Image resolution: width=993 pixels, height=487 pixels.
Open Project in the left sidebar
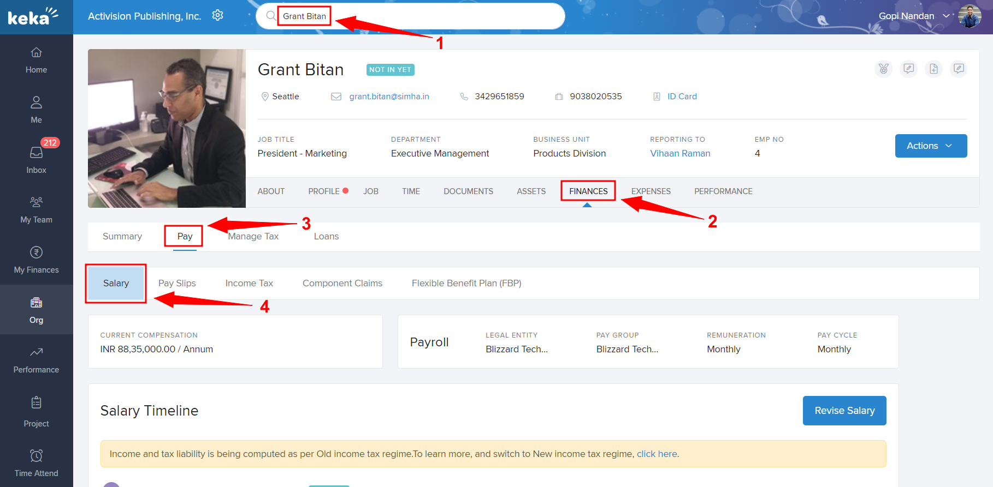point(36,412)
